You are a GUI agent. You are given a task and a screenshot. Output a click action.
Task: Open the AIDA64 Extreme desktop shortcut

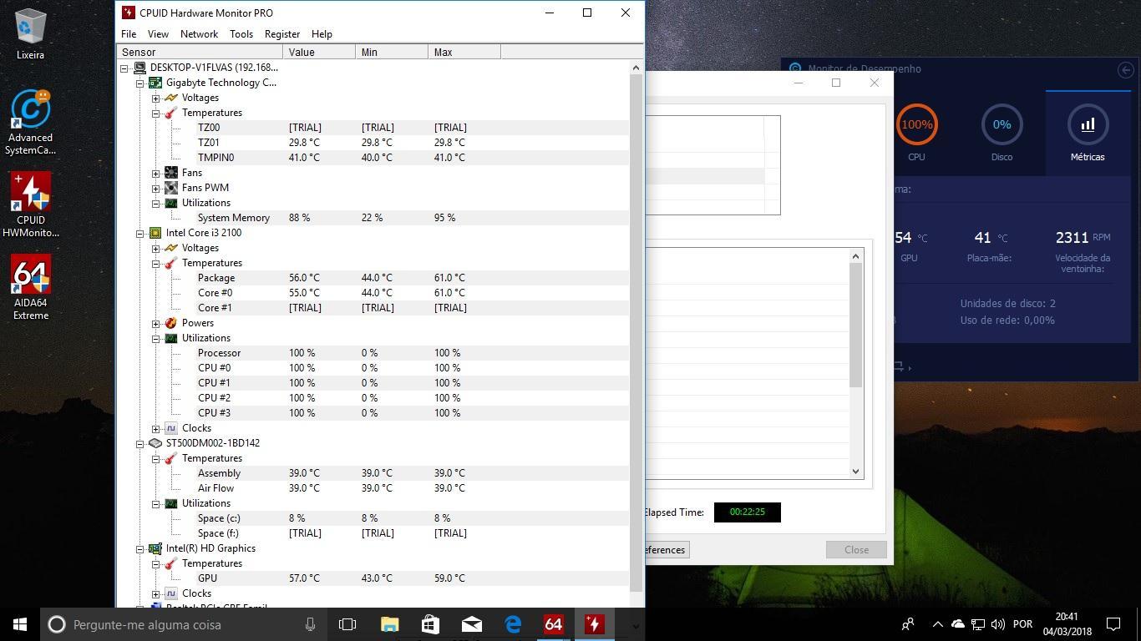[x=31, y=287]
